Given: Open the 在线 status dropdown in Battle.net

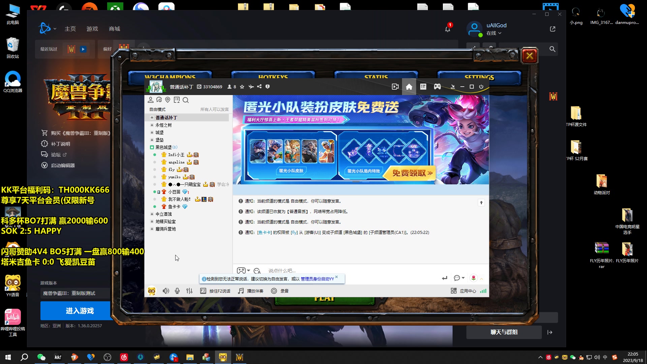Looking at the screenshot, I should pyautogui.click(x=494, y=33).
